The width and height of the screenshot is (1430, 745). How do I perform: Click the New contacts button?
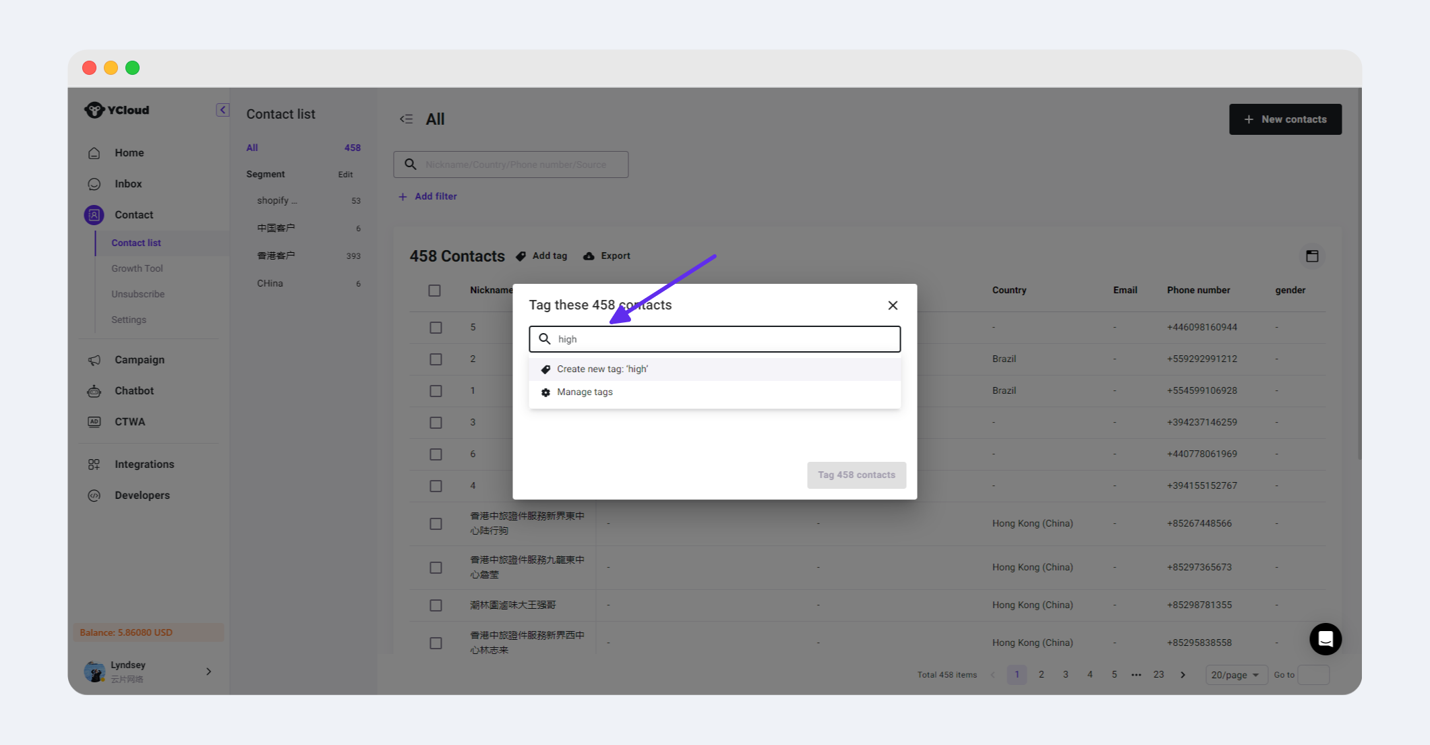tap(1284, 119)
